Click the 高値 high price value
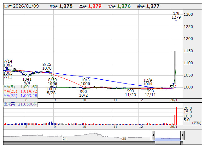Viewport: 206px width, 148px height. [95, 6]
